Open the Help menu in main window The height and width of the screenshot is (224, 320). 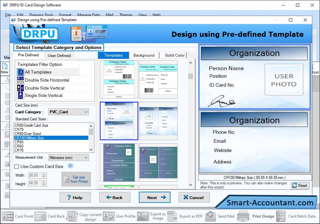(156, 15)
